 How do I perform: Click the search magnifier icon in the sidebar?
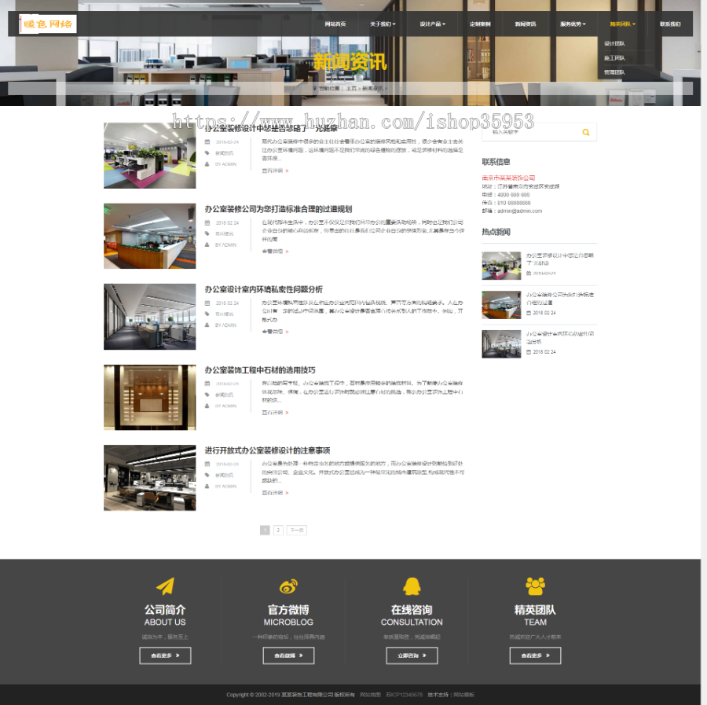[585, 132]
